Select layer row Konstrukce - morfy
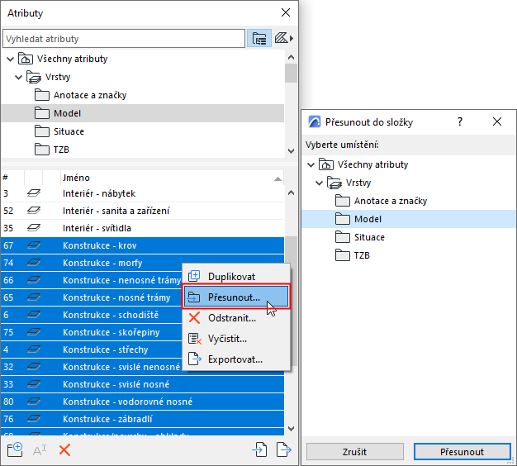This screenshot has height=466, width=517. coord(143,263)
